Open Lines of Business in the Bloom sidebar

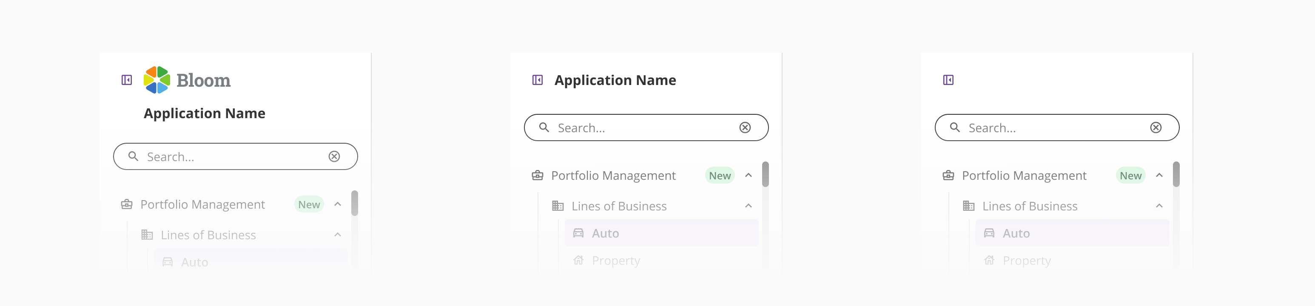[x=208, y=235]
